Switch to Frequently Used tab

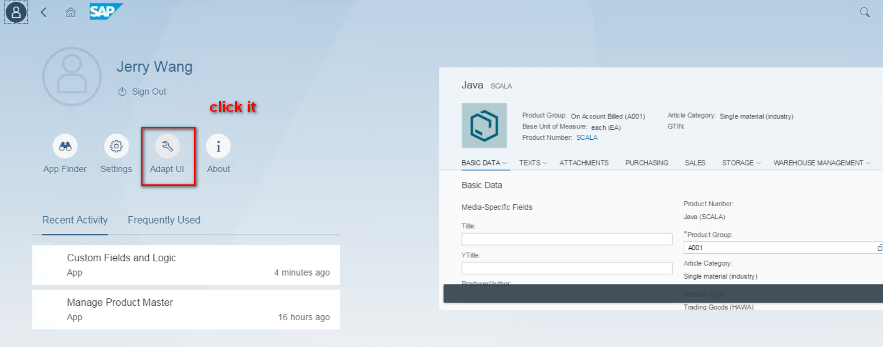coord(164,220)
